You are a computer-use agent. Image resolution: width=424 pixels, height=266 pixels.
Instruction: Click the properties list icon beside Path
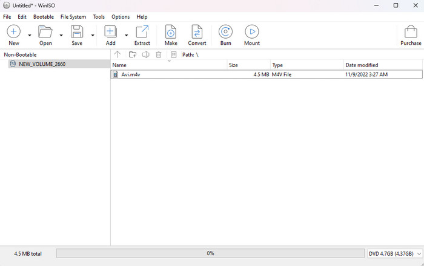(174, 54)
